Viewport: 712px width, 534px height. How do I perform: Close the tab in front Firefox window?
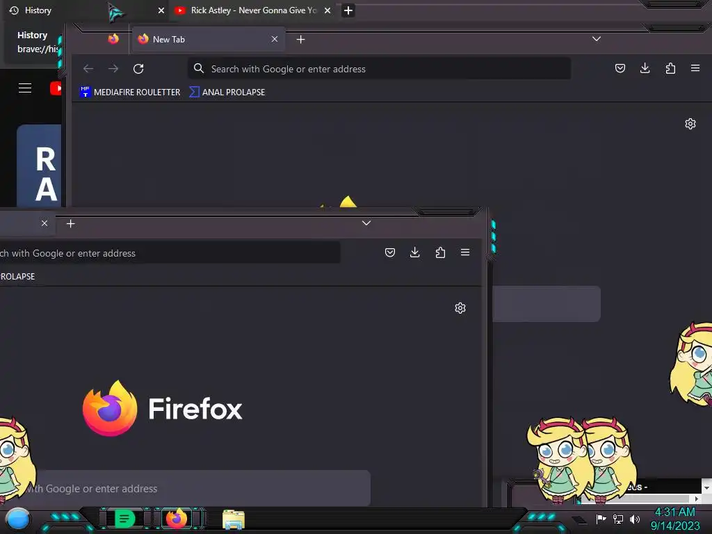(44, 223)
